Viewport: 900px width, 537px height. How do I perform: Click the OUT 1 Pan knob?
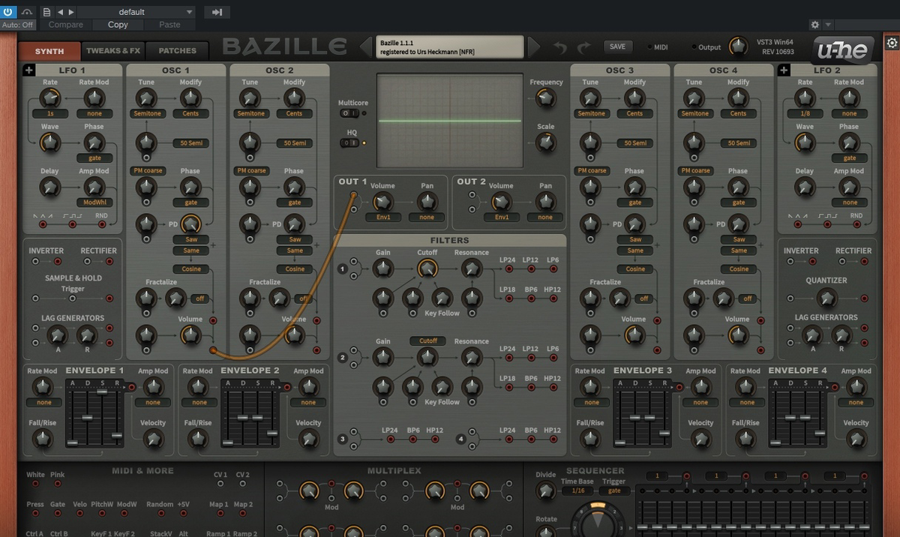427,201
